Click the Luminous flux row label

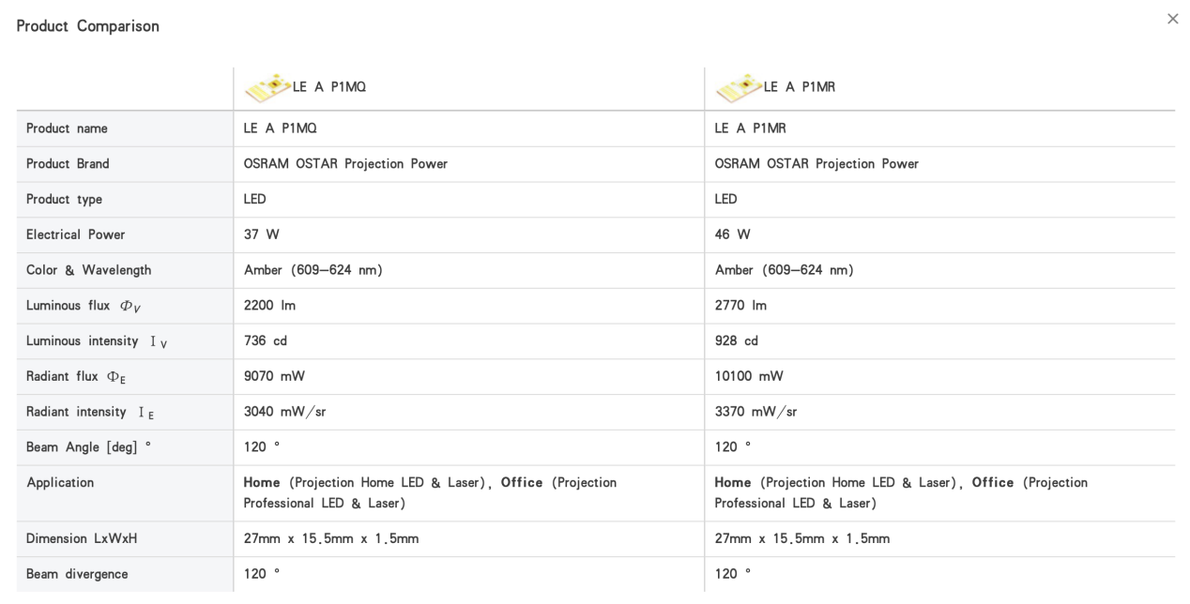84,306
